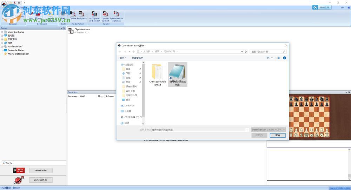Click the Mega Update icon
The height and width of the screenshot is (190, 351).
19,170
